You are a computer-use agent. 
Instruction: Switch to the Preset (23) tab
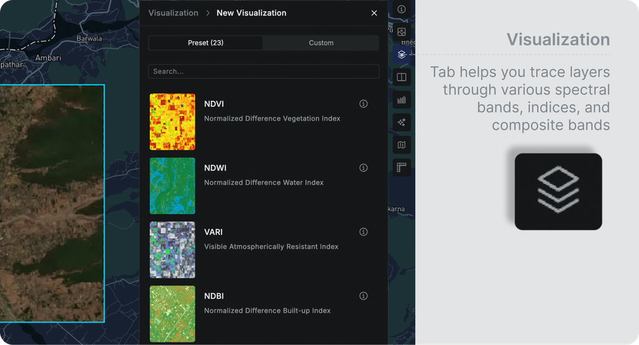(x=206, y=43)
